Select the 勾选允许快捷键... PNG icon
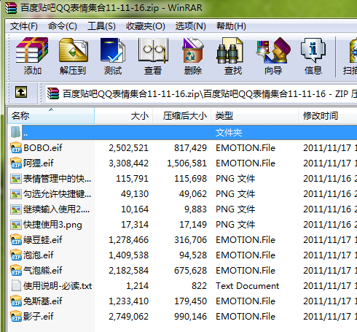This screenshot has height=332, width=357. click(16, 194)
